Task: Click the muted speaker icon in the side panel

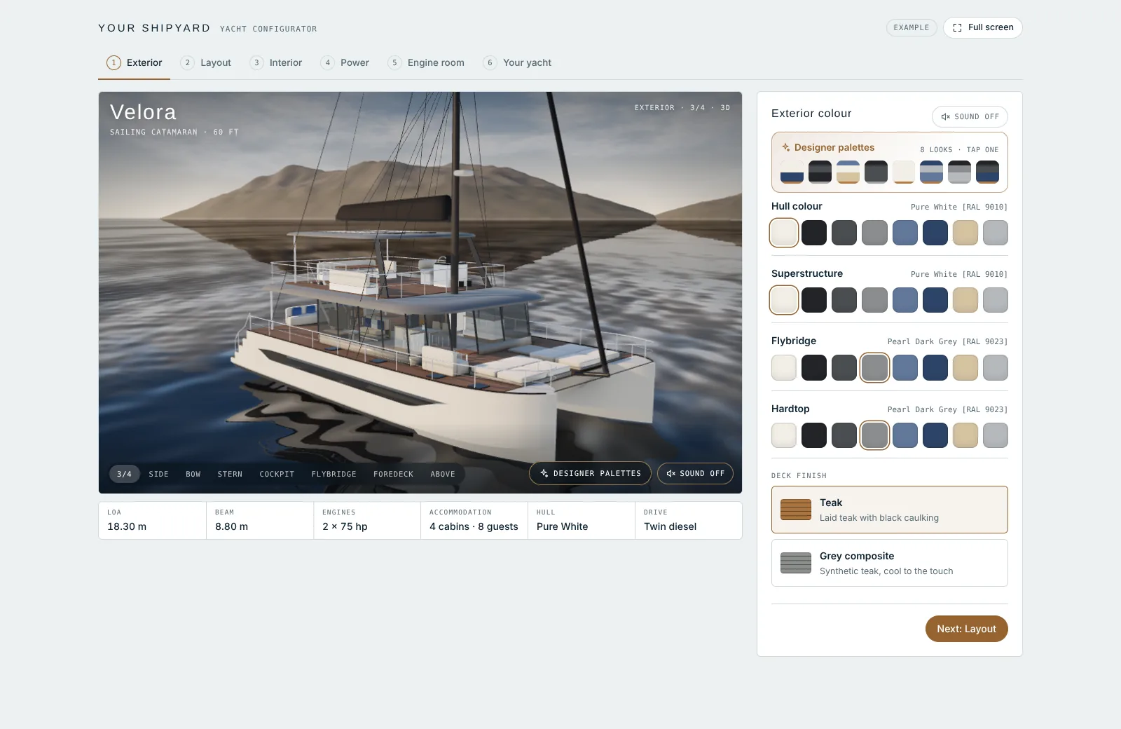Action: 945,116
